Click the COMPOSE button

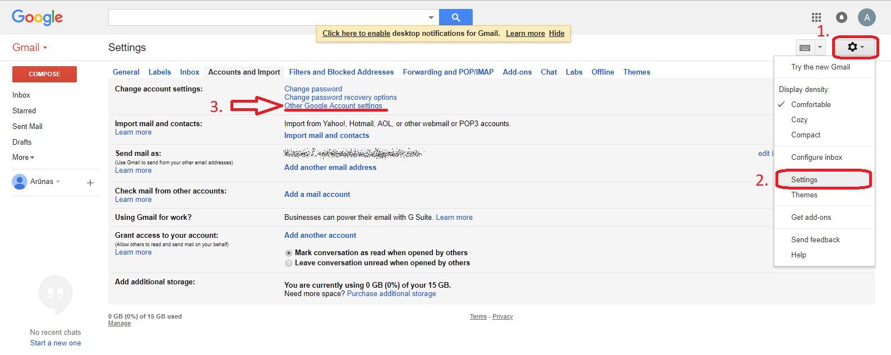coord(44,74)
